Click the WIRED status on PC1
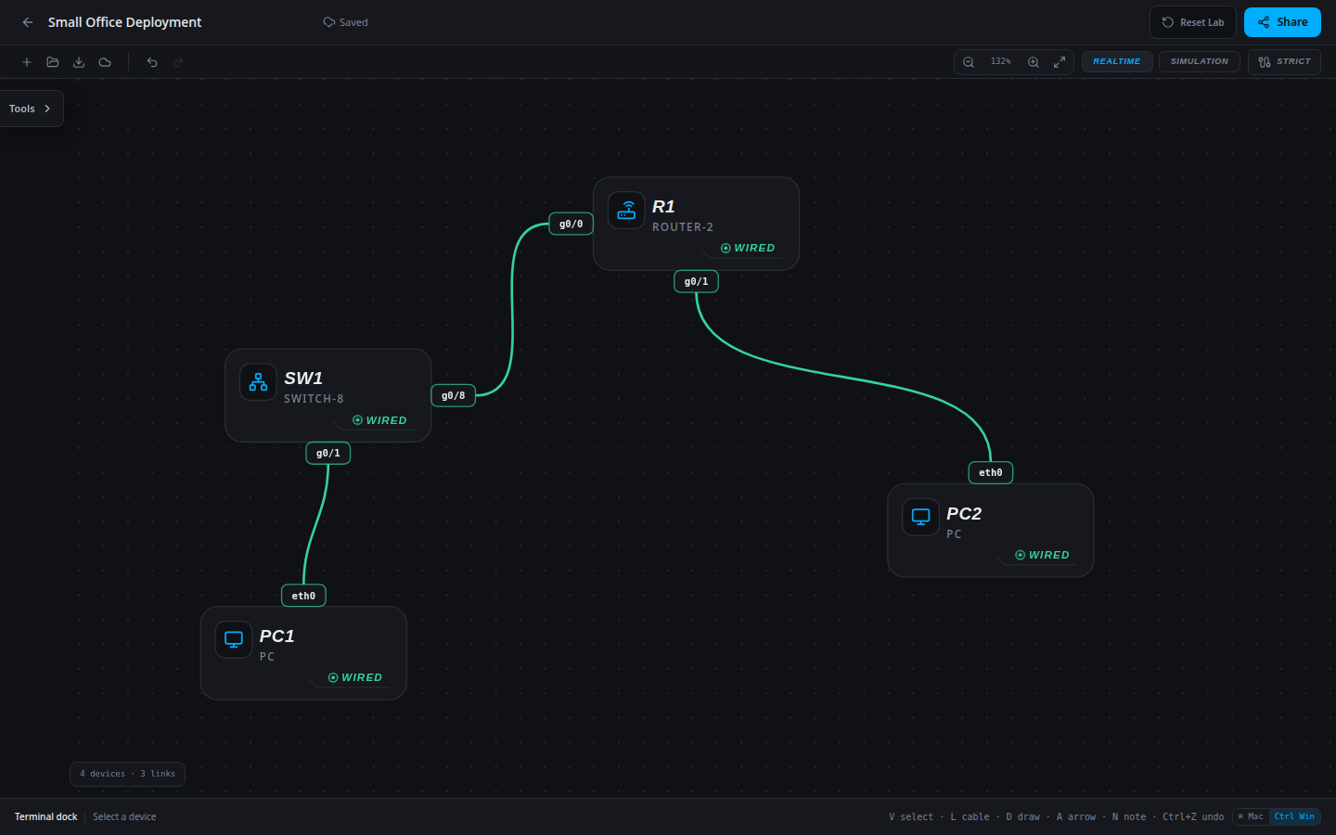The image size is (1336, 835). click(355, 677)
